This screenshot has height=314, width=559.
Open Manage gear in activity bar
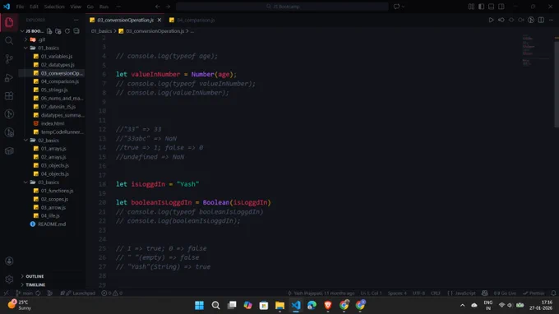click(9, 279)
